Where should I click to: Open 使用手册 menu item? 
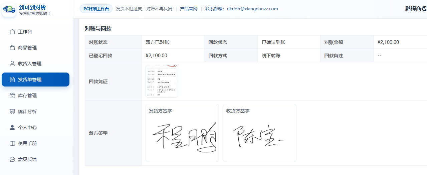tap(35, 143)
